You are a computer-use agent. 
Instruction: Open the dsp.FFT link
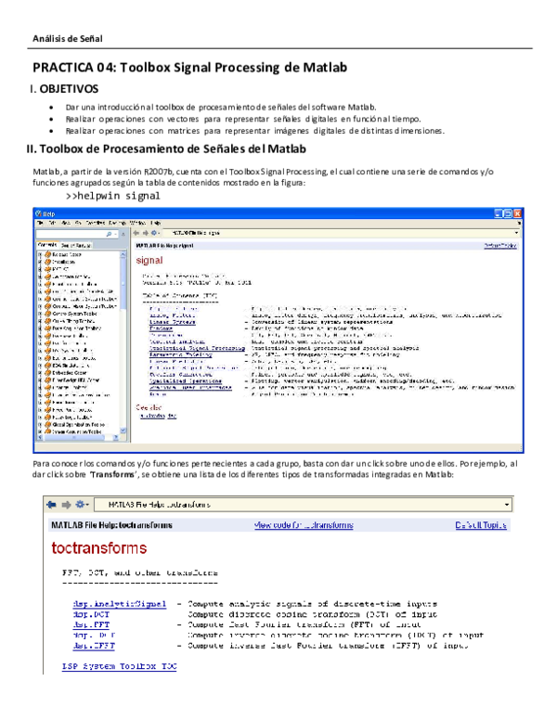[x=91, y=625]
